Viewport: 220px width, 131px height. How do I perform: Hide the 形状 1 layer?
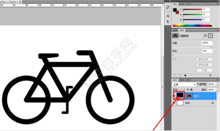click(x=174, y=96)
